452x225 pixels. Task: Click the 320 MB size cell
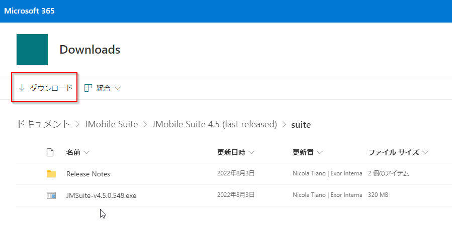click(378, 195)
